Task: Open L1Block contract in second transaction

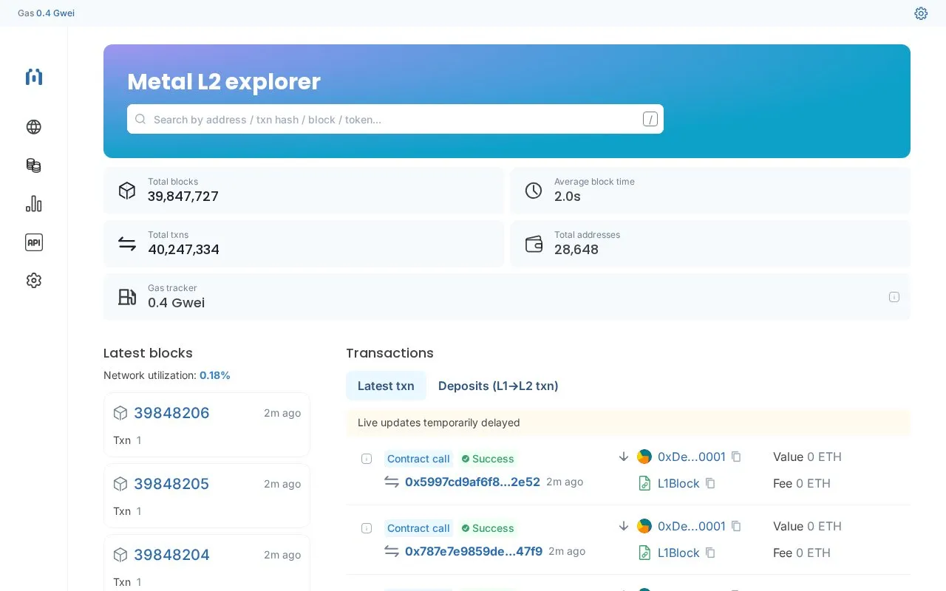Action: pos(678,553)
